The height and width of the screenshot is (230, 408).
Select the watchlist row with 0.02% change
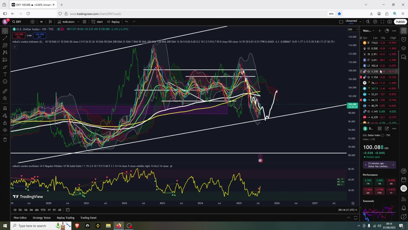[380, 111]
